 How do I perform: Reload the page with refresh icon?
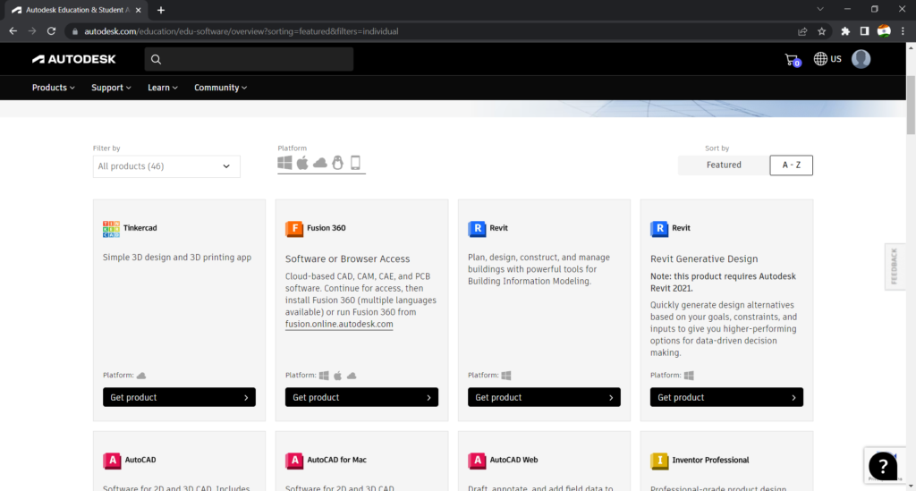click(51, 31)
